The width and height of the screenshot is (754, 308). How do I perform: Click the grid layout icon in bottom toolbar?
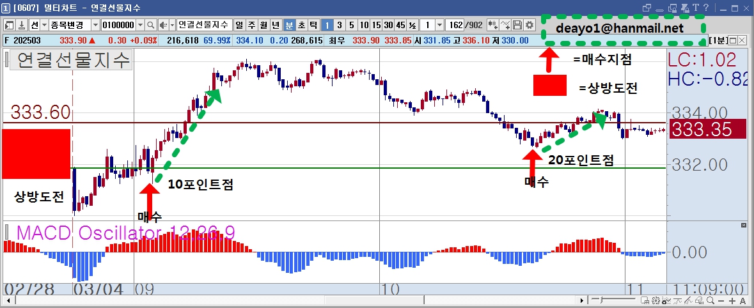point(645,301)
